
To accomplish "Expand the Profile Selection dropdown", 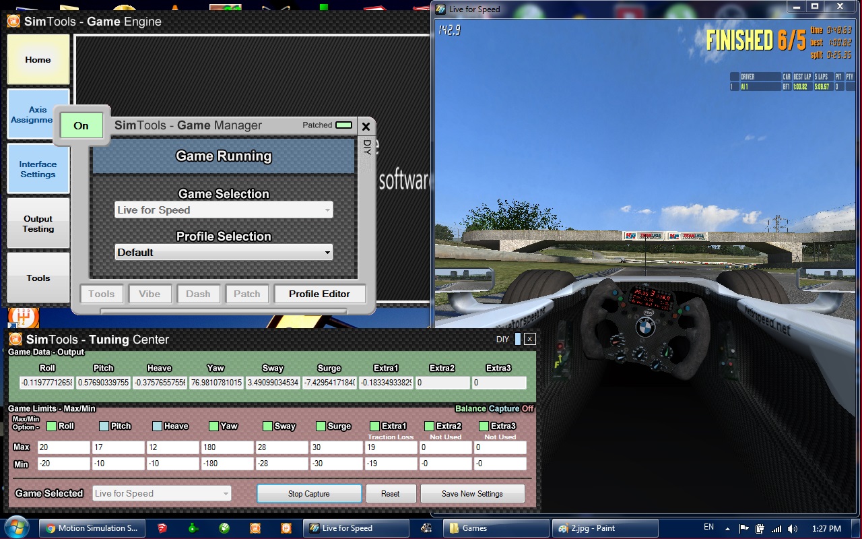I will 224,253.
